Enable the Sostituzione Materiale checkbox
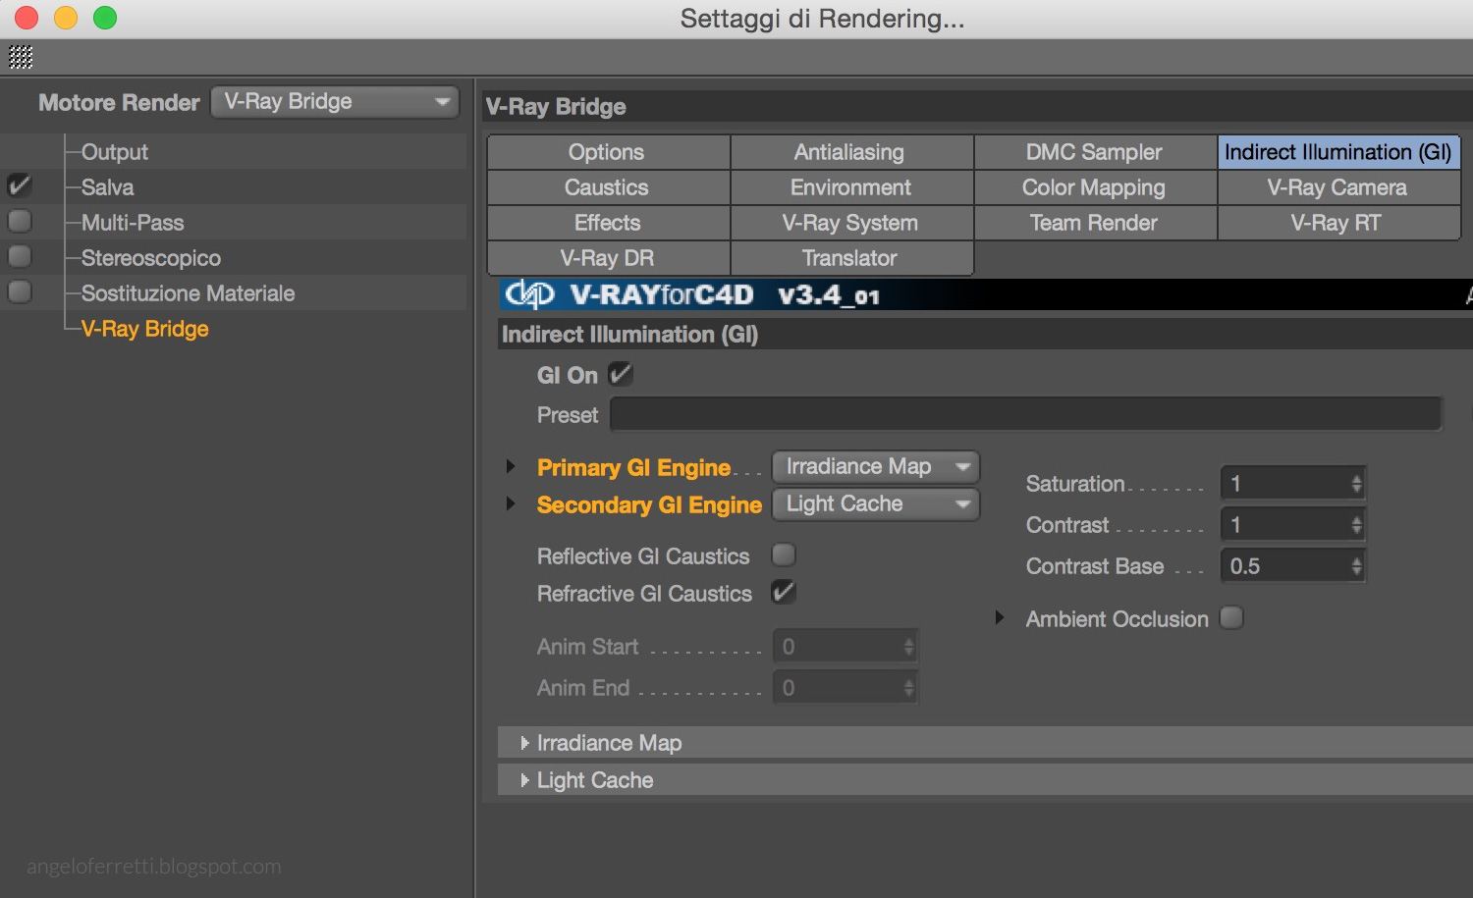The image size is (1473, 898). tap(20, 291)
